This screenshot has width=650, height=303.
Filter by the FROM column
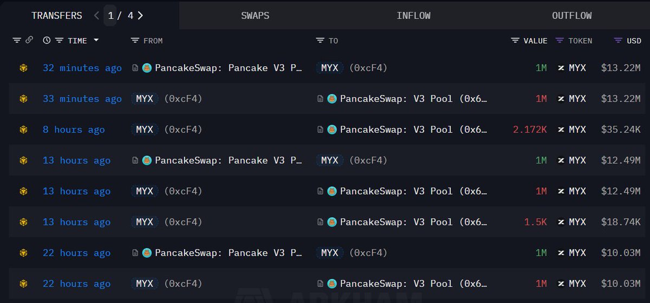click(x=135, y=41)
